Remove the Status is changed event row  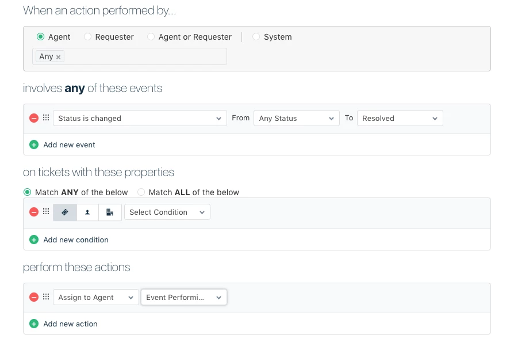(34, 118)
